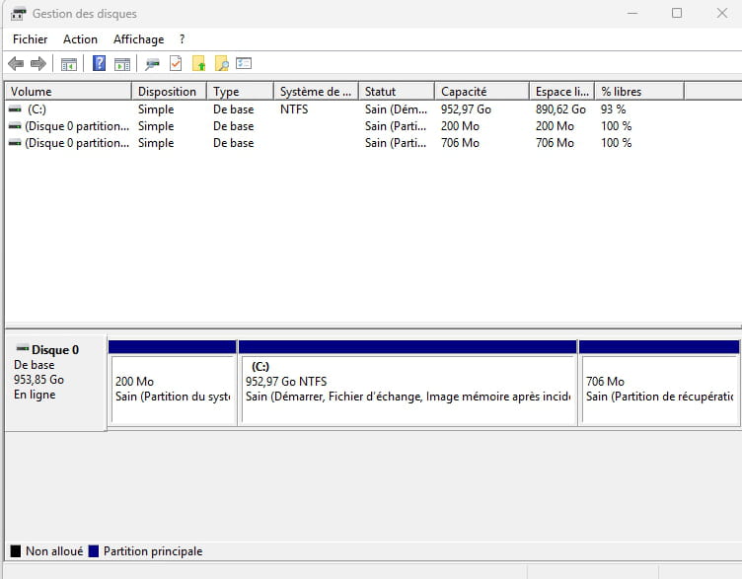Viewport: 742px width, 579px height.
Task: Open the ? help menu
Action: (182, 39)
